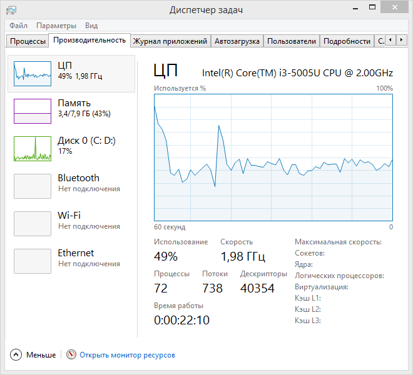Open the Пользователи tab
The width and height of the screenshot is (413, 375).
(291, 41)
